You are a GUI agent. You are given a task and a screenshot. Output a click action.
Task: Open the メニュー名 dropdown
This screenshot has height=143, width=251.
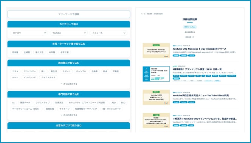coord(108,33)
